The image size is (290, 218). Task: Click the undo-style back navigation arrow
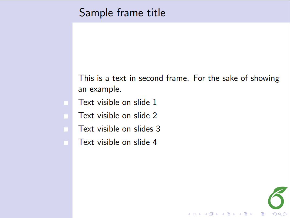click(274, 214)
